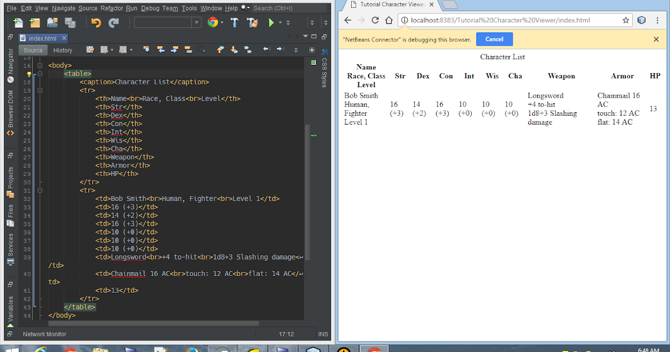Click the Build Project hammer icon

(234, 22)
